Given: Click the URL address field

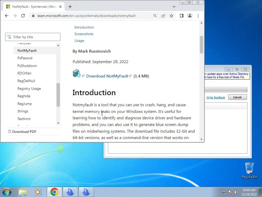Looking at the screenshot, I should (86, 16).
